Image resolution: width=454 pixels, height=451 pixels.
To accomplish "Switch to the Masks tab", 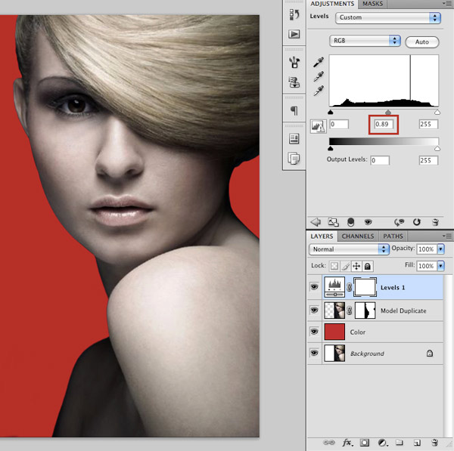I will coord(372,4).
